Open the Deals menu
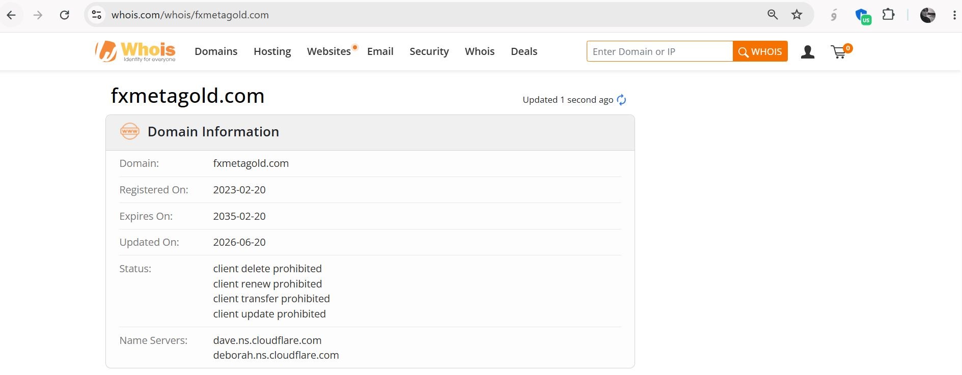 click(524, 51)
